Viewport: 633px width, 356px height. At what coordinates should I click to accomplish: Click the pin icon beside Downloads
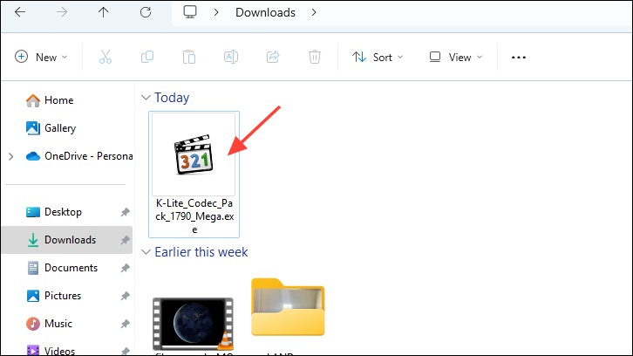126,240
